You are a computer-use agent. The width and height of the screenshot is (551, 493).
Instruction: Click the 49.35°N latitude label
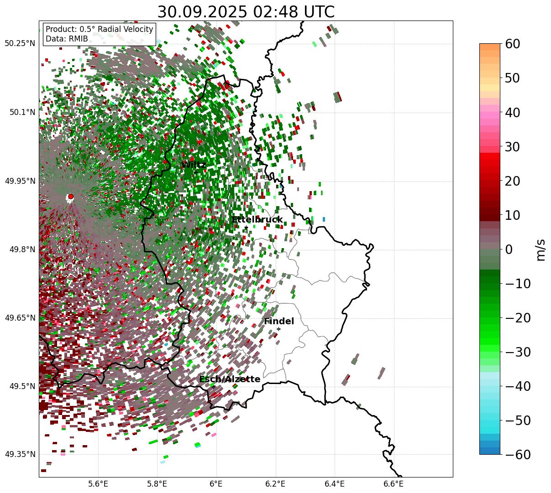[x=20, y=454]
